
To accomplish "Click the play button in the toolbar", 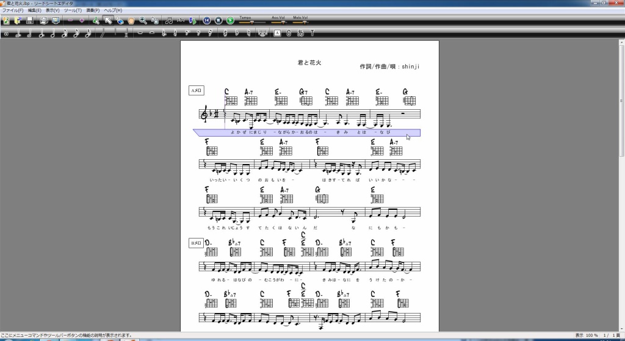I will (230, 21).
